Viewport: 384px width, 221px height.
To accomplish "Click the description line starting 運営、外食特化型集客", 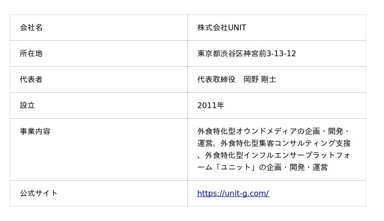I will [x=274, y=144].
